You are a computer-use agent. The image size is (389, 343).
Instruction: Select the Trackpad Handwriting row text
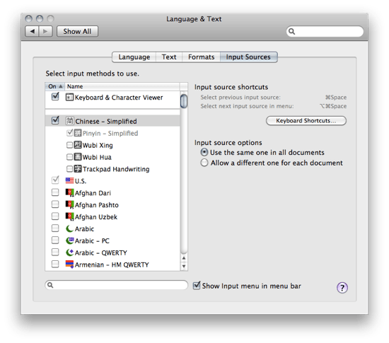click(116, 169)
